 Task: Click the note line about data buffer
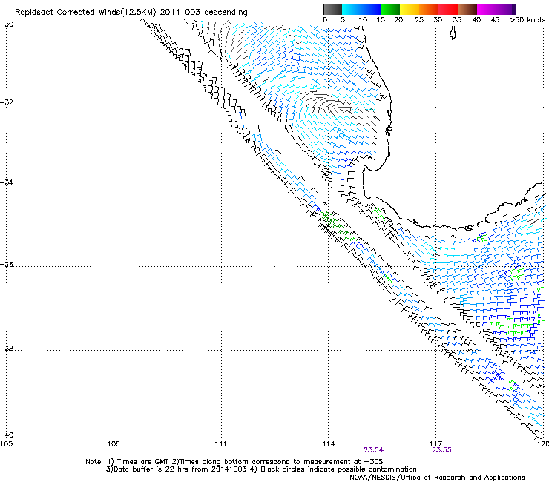pyautogui.click(x=261, y=469)
